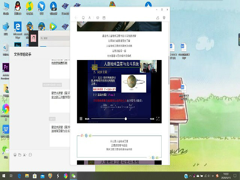240x180 pixels.
Task: Pause the satellite lecture video
Action: pyautogui.click(x=81, y=118)
